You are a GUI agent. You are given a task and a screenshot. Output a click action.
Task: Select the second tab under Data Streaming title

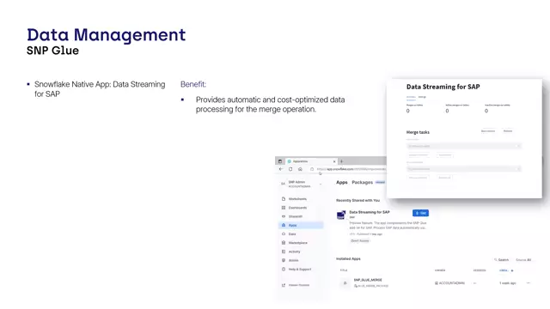[422, 97]
